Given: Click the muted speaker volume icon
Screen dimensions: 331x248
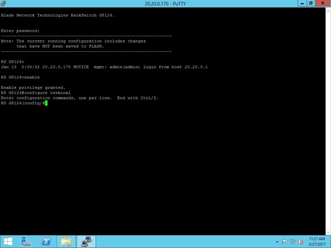Looking at the screenshot, I should pos(301,242).
